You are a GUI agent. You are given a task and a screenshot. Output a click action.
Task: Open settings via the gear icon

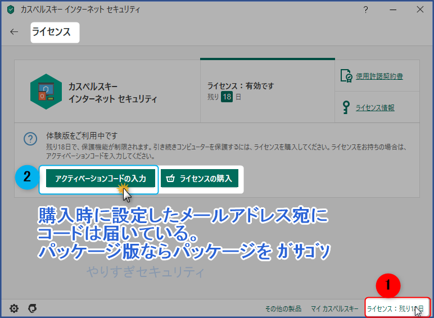(14, 308)
